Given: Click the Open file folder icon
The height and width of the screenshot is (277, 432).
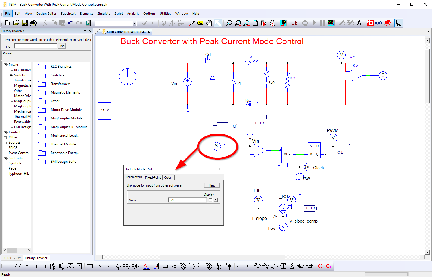Looking at the screenshot, I should pyautogui.click(x=16, y=23).
